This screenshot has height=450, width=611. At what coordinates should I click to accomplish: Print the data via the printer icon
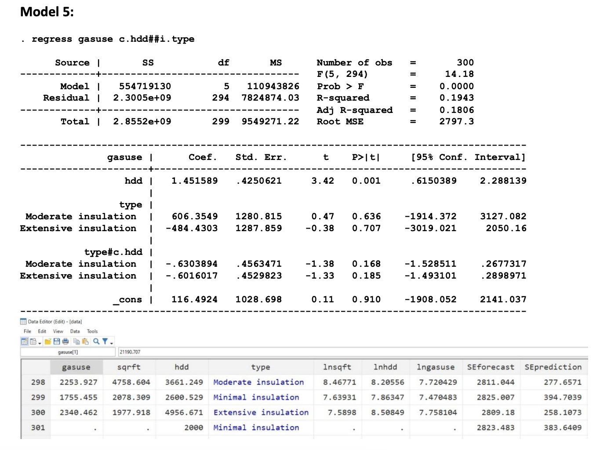65,341
